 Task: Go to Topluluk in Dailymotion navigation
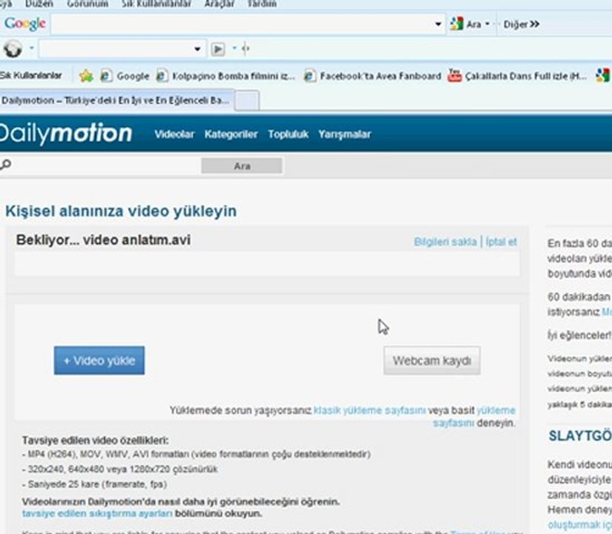point(288,134)
